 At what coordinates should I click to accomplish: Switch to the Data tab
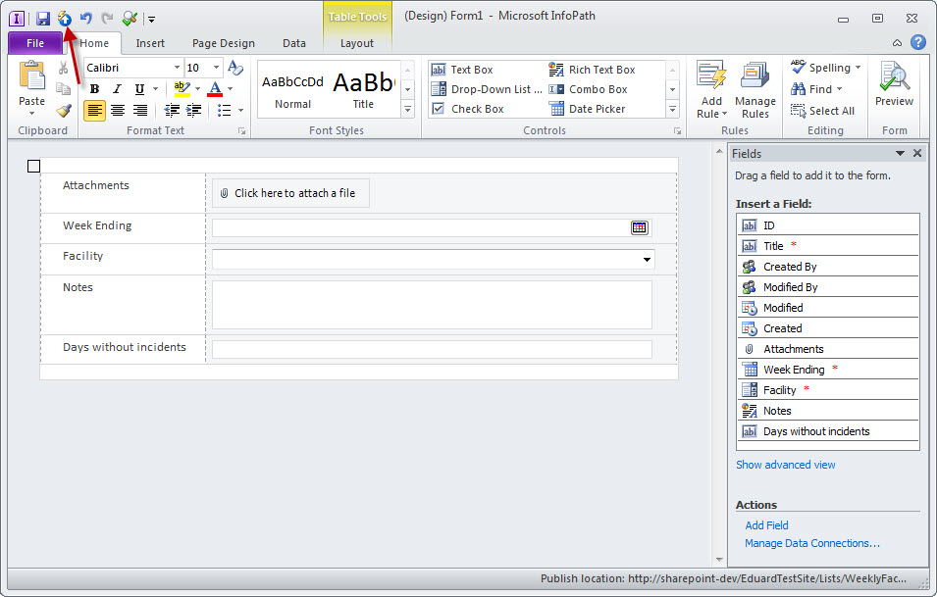[x=294, y=43]
